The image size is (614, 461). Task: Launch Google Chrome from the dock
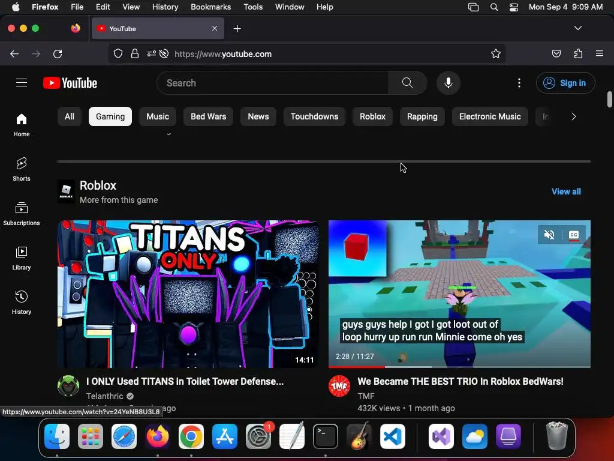(191, 436)
